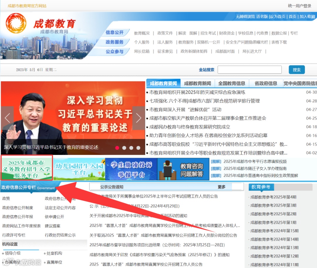The width and height of the screenshot is (317, 268).
Task: Open 幼儿园招生入园平台 banner
Action: point(79,169)
